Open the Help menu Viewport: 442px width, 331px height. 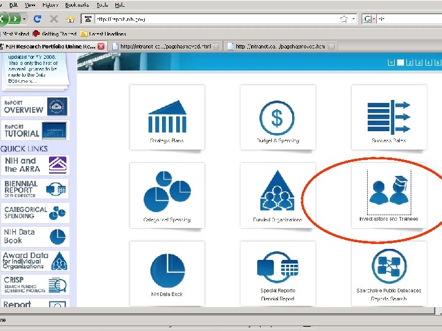[120, 5]
